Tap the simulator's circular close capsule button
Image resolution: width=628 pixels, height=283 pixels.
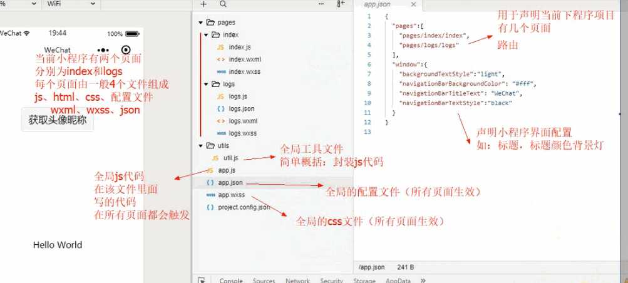(x=126, y=49)
